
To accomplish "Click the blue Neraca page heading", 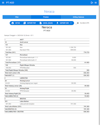I will [x=49, y=12].
